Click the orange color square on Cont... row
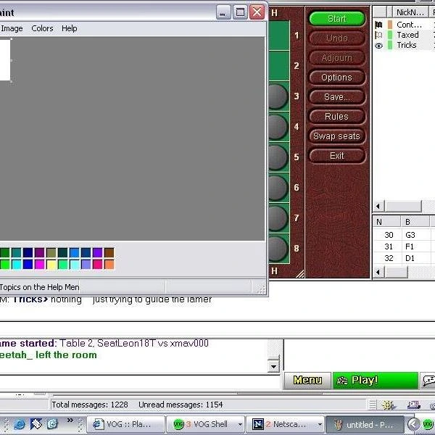 390,25
